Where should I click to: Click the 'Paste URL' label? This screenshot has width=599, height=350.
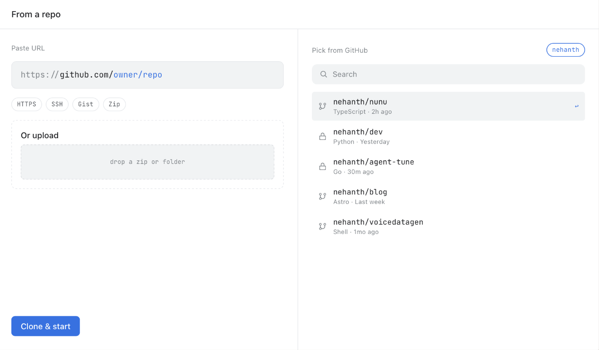coord(28,48)
